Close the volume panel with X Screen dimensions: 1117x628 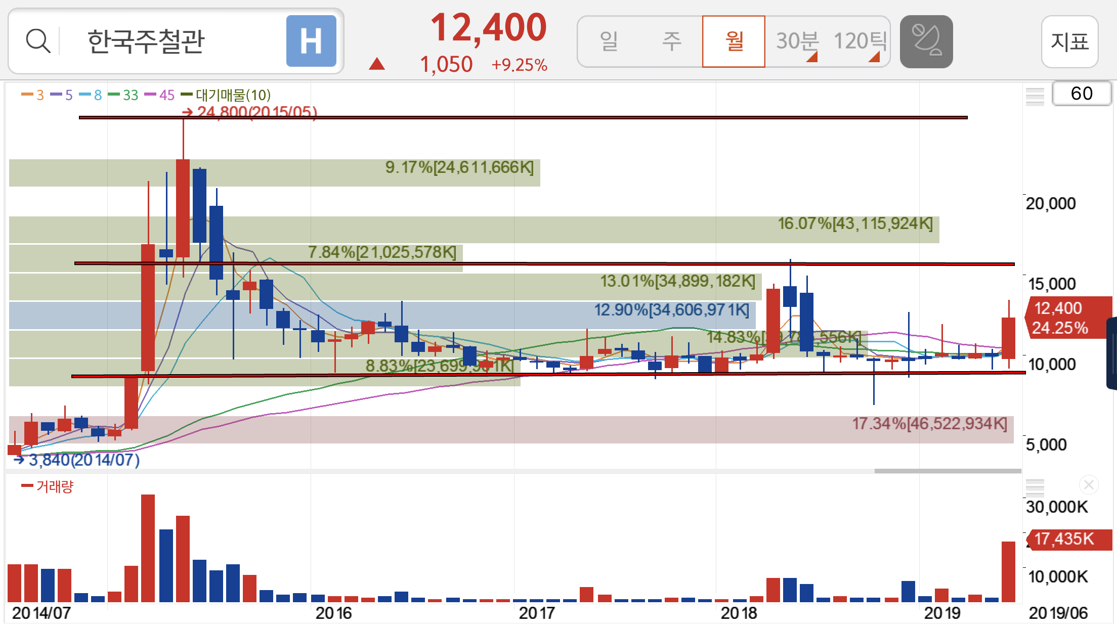[x=1089, y=485]
